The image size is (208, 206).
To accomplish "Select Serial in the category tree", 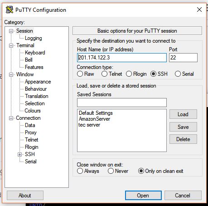I will coord(31,162).
